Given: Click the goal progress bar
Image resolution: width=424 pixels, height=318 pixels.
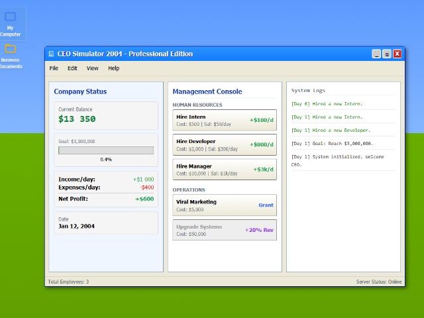Looking at the screenshot, I should pyautogui.click(x=106, y=150).
